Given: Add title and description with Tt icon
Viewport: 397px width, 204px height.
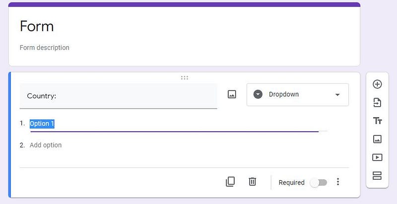Looking at the screenshot, I should (x=377, y=121).
